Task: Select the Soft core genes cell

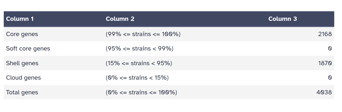Action: tap(28, 49)
